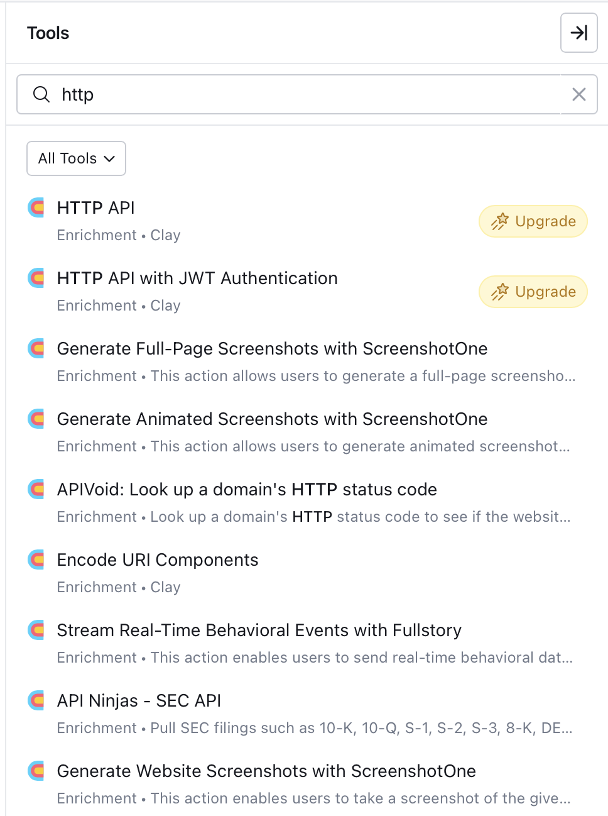This screenshot has width=608, height=816.
Task: Select HTTP API with JWT Authentication
Action: tap(197, 278)
